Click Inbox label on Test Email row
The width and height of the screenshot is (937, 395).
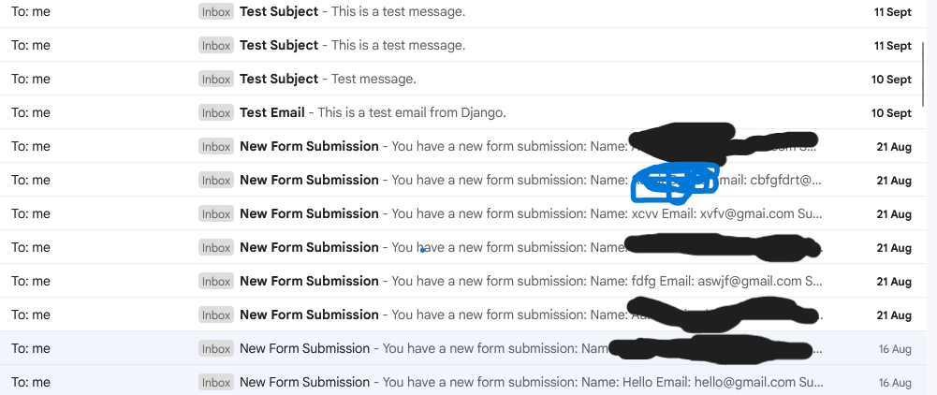(x=216, y=112)
